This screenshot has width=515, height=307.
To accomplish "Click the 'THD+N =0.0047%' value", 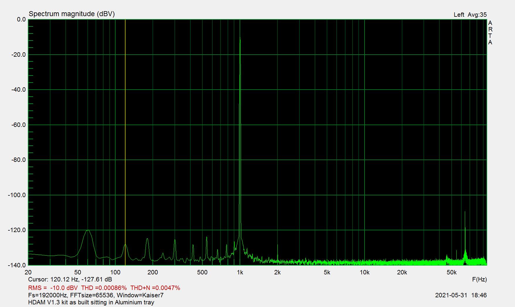I will point(155,288).
